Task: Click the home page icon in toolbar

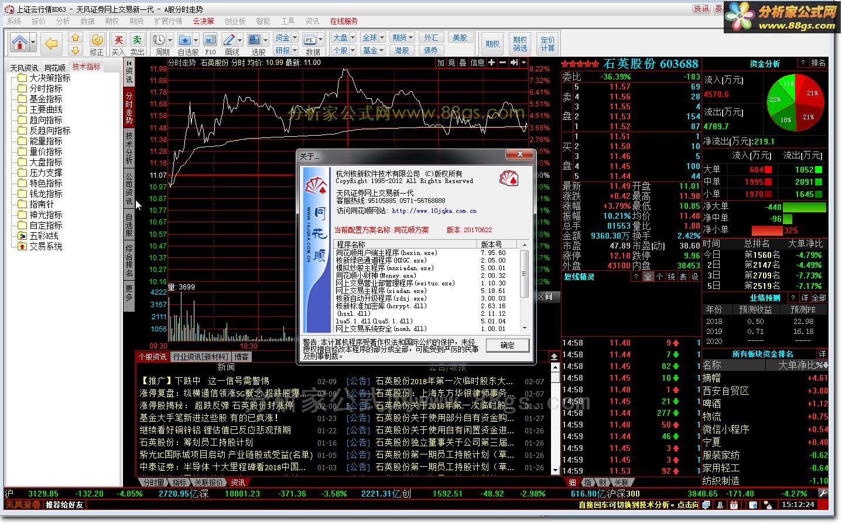Action: pos(20,42)
